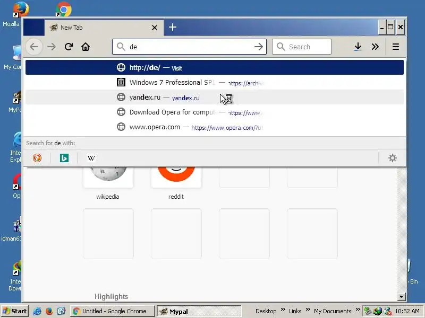This screenshot has height=318, width=425.
Task: Open the Windows Start menu
Action: coord(15,311)
